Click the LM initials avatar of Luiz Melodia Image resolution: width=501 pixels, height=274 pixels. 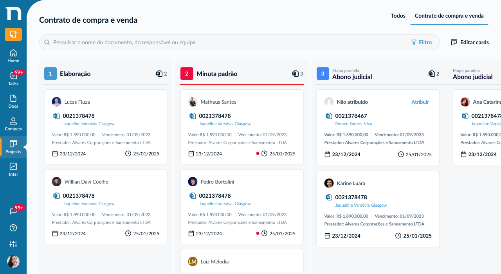193,261
